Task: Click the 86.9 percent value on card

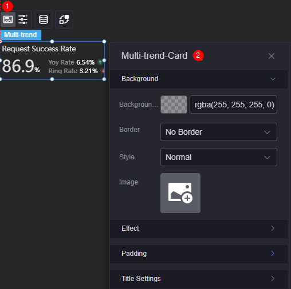Action: (21, 66)
